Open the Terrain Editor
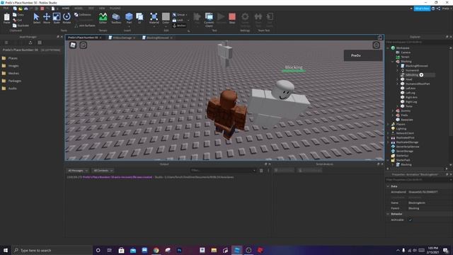Viewport: 453px width, 255px height. [103, 18]
